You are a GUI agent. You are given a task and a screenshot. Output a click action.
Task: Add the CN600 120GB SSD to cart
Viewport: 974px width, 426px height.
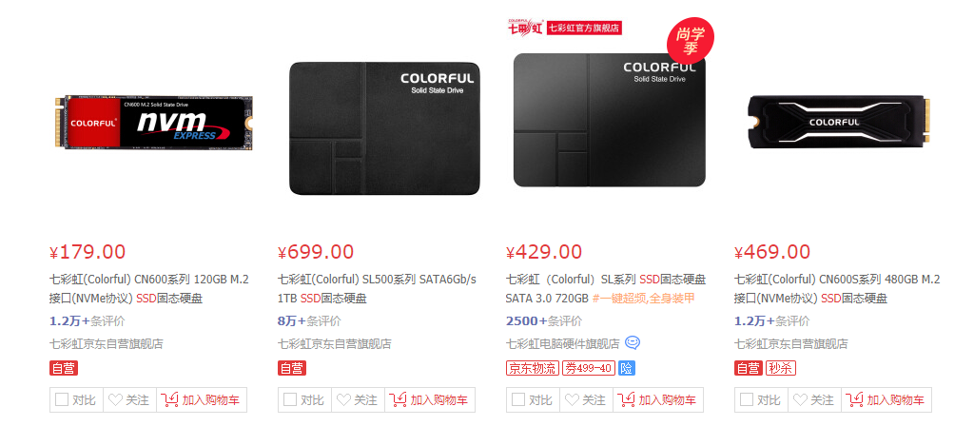click(202, 400)
